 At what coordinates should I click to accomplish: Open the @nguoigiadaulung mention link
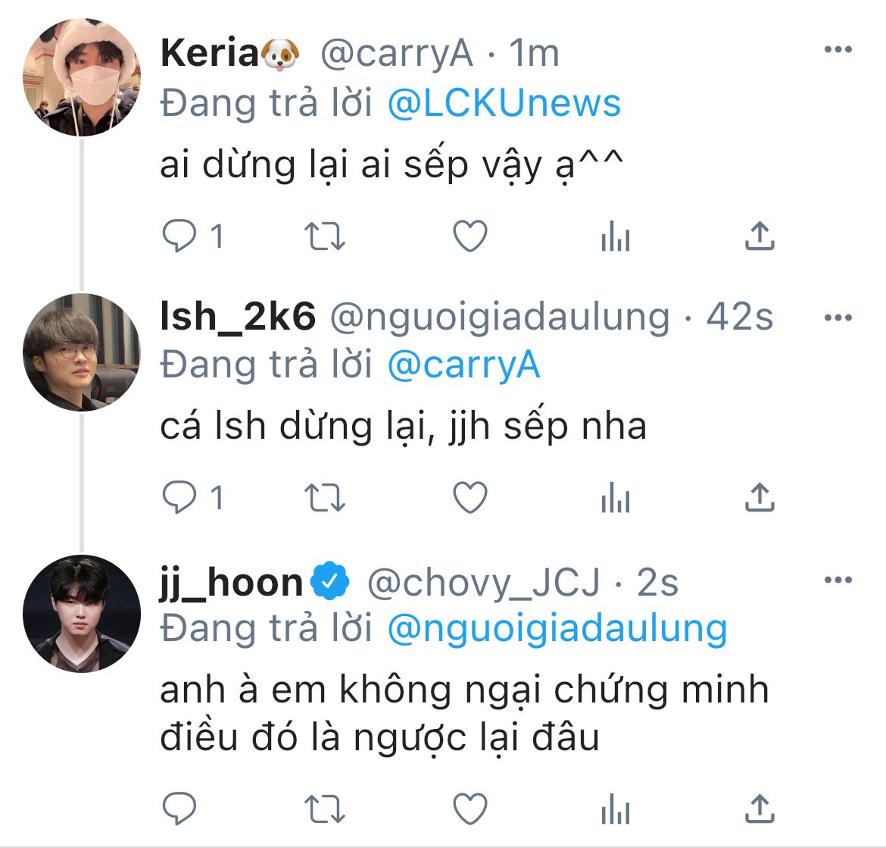[557, 629]
